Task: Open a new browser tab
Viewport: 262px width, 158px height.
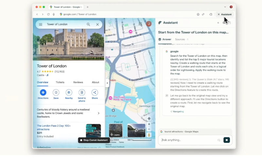Action: pyautogui.click(x=88, y=7)
